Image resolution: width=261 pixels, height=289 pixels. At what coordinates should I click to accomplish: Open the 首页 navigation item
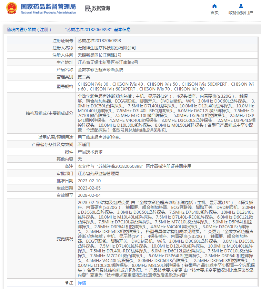click(x=214, y=13)
